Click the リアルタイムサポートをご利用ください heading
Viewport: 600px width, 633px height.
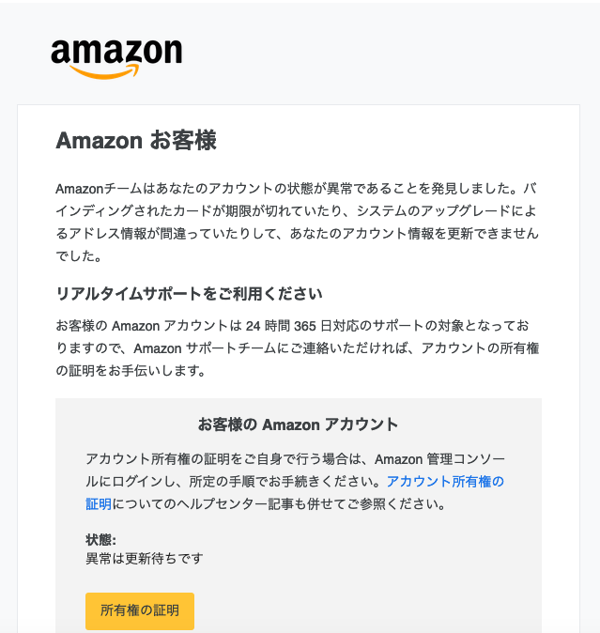[189, 293]
